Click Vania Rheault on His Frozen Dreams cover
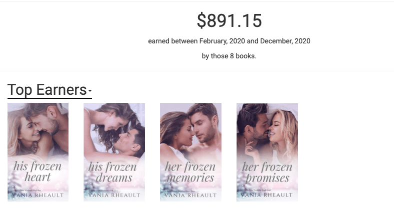394x210 pixels. click(114, 195)
